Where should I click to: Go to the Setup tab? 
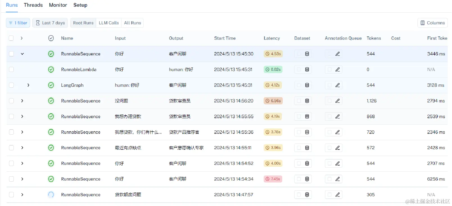coord(80,5)
